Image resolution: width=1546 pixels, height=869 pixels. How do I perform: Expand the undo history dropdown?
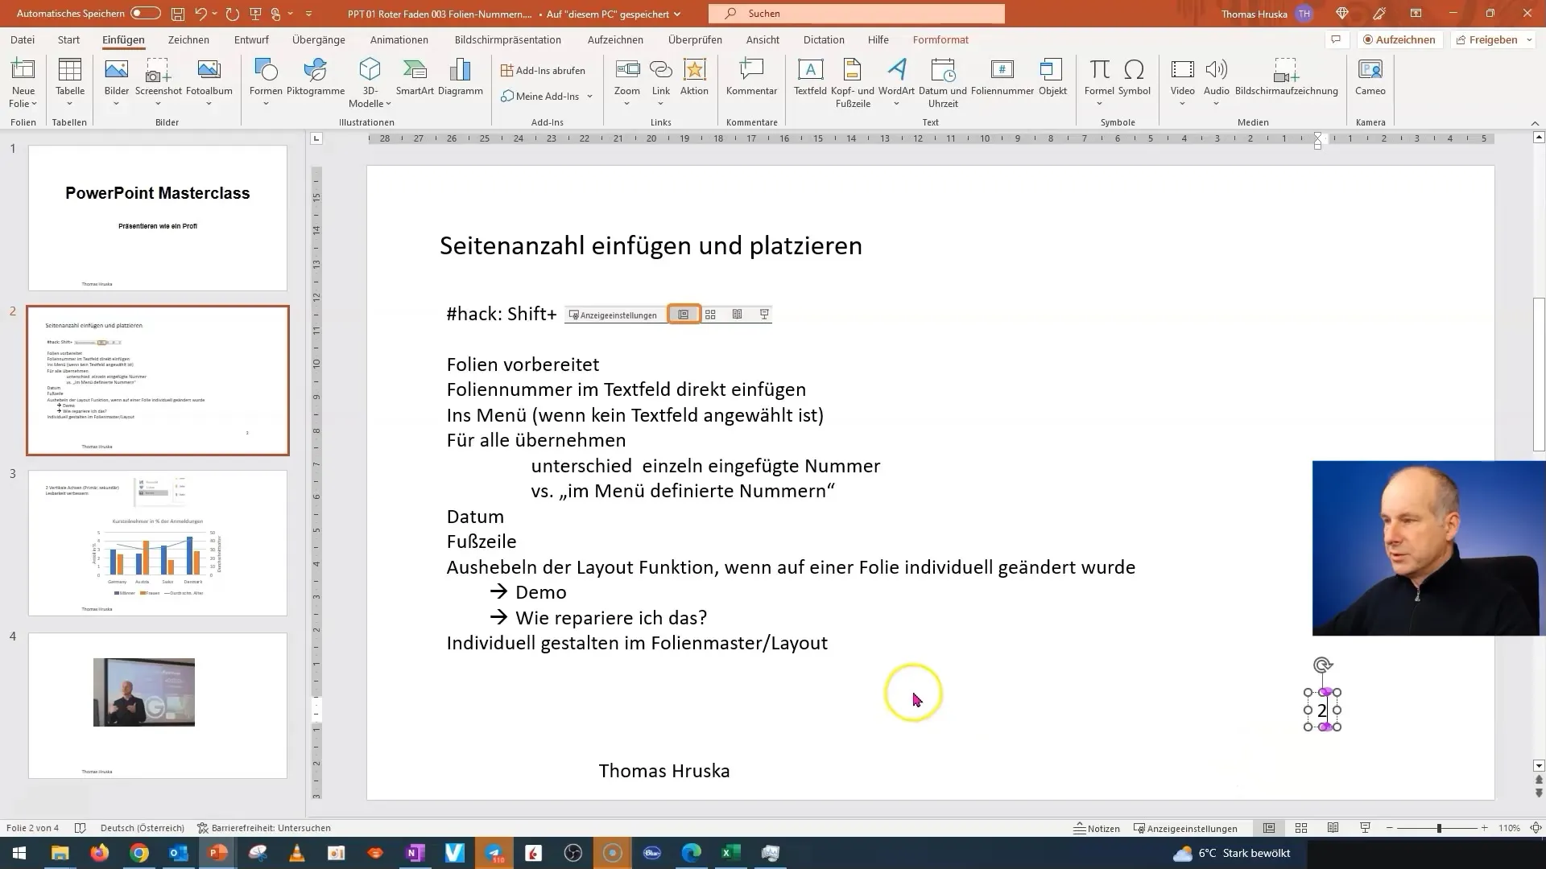(217, 14)
